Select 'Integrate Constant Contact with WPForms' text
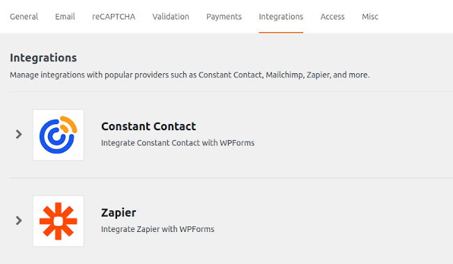 click(x=178, y=143)
